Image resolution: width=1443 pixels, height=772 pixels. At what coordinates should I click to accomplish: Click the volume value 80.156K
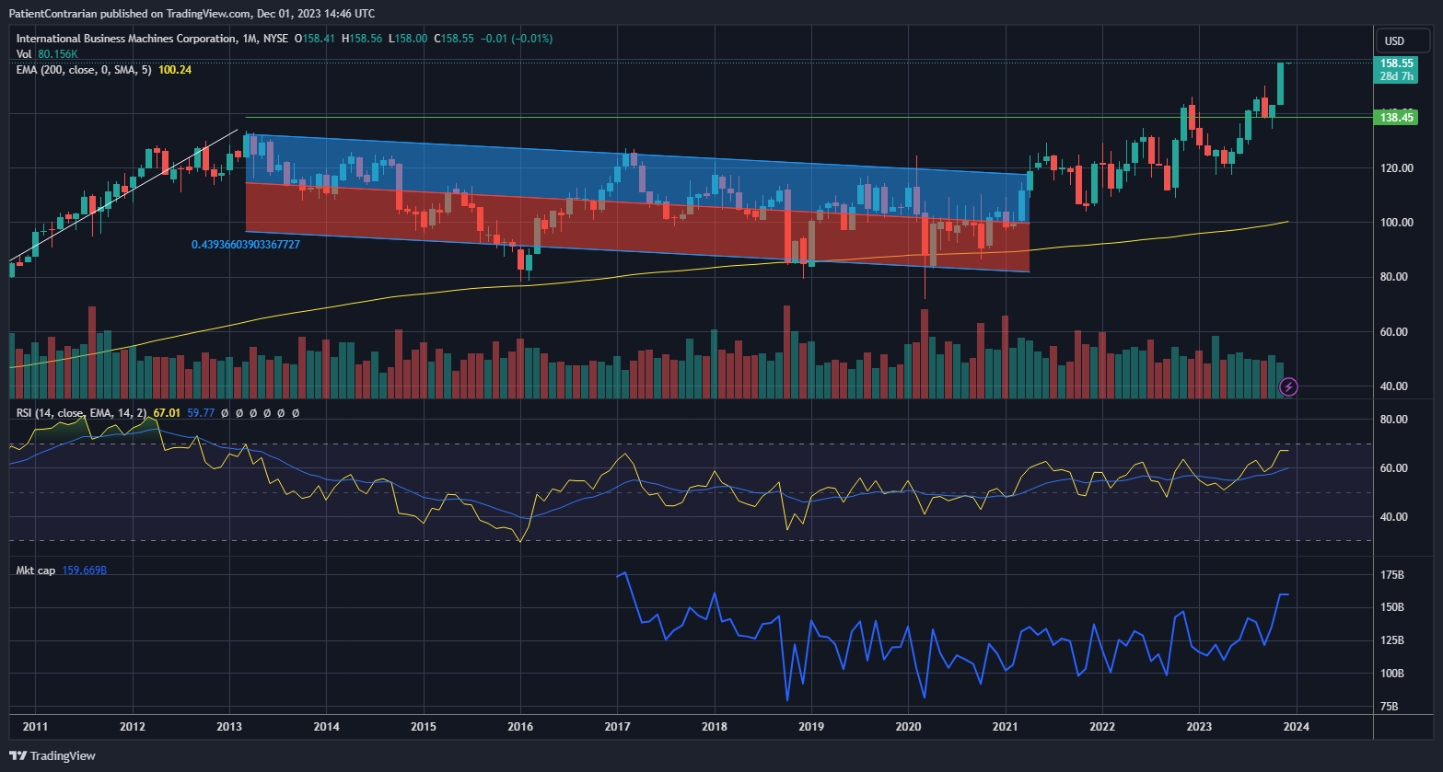(58, 54)
